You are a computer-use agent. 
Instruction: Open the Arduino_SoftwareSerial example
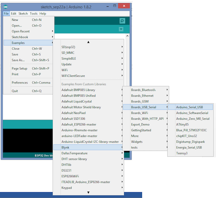[x=190, y=113]
